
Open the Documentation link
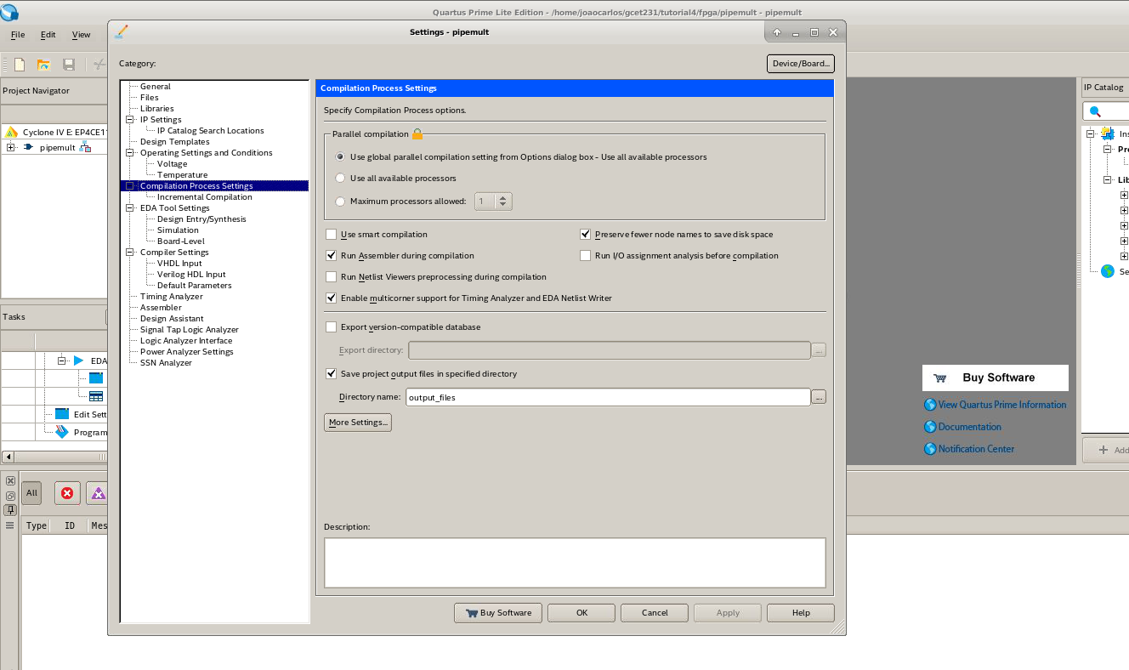[x=970, y=427]
